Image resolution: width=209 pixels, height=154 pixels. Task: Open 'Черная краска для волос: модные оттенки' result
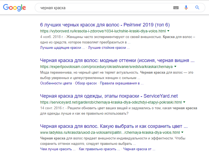tap(117, 60)
